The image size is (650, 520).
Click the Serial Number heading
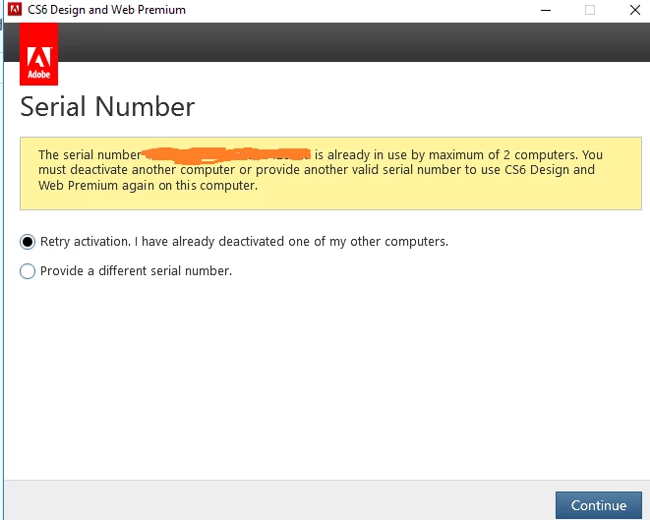107,107
